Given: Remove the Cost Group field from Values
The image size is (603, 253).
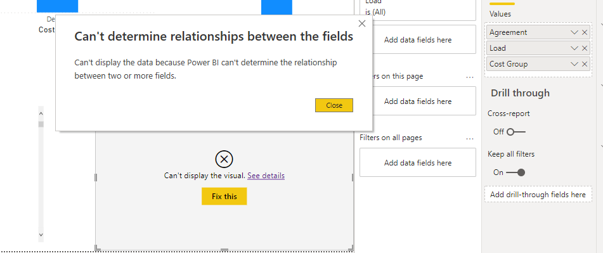Looking at the screenshot, I should tap(585, 64).
